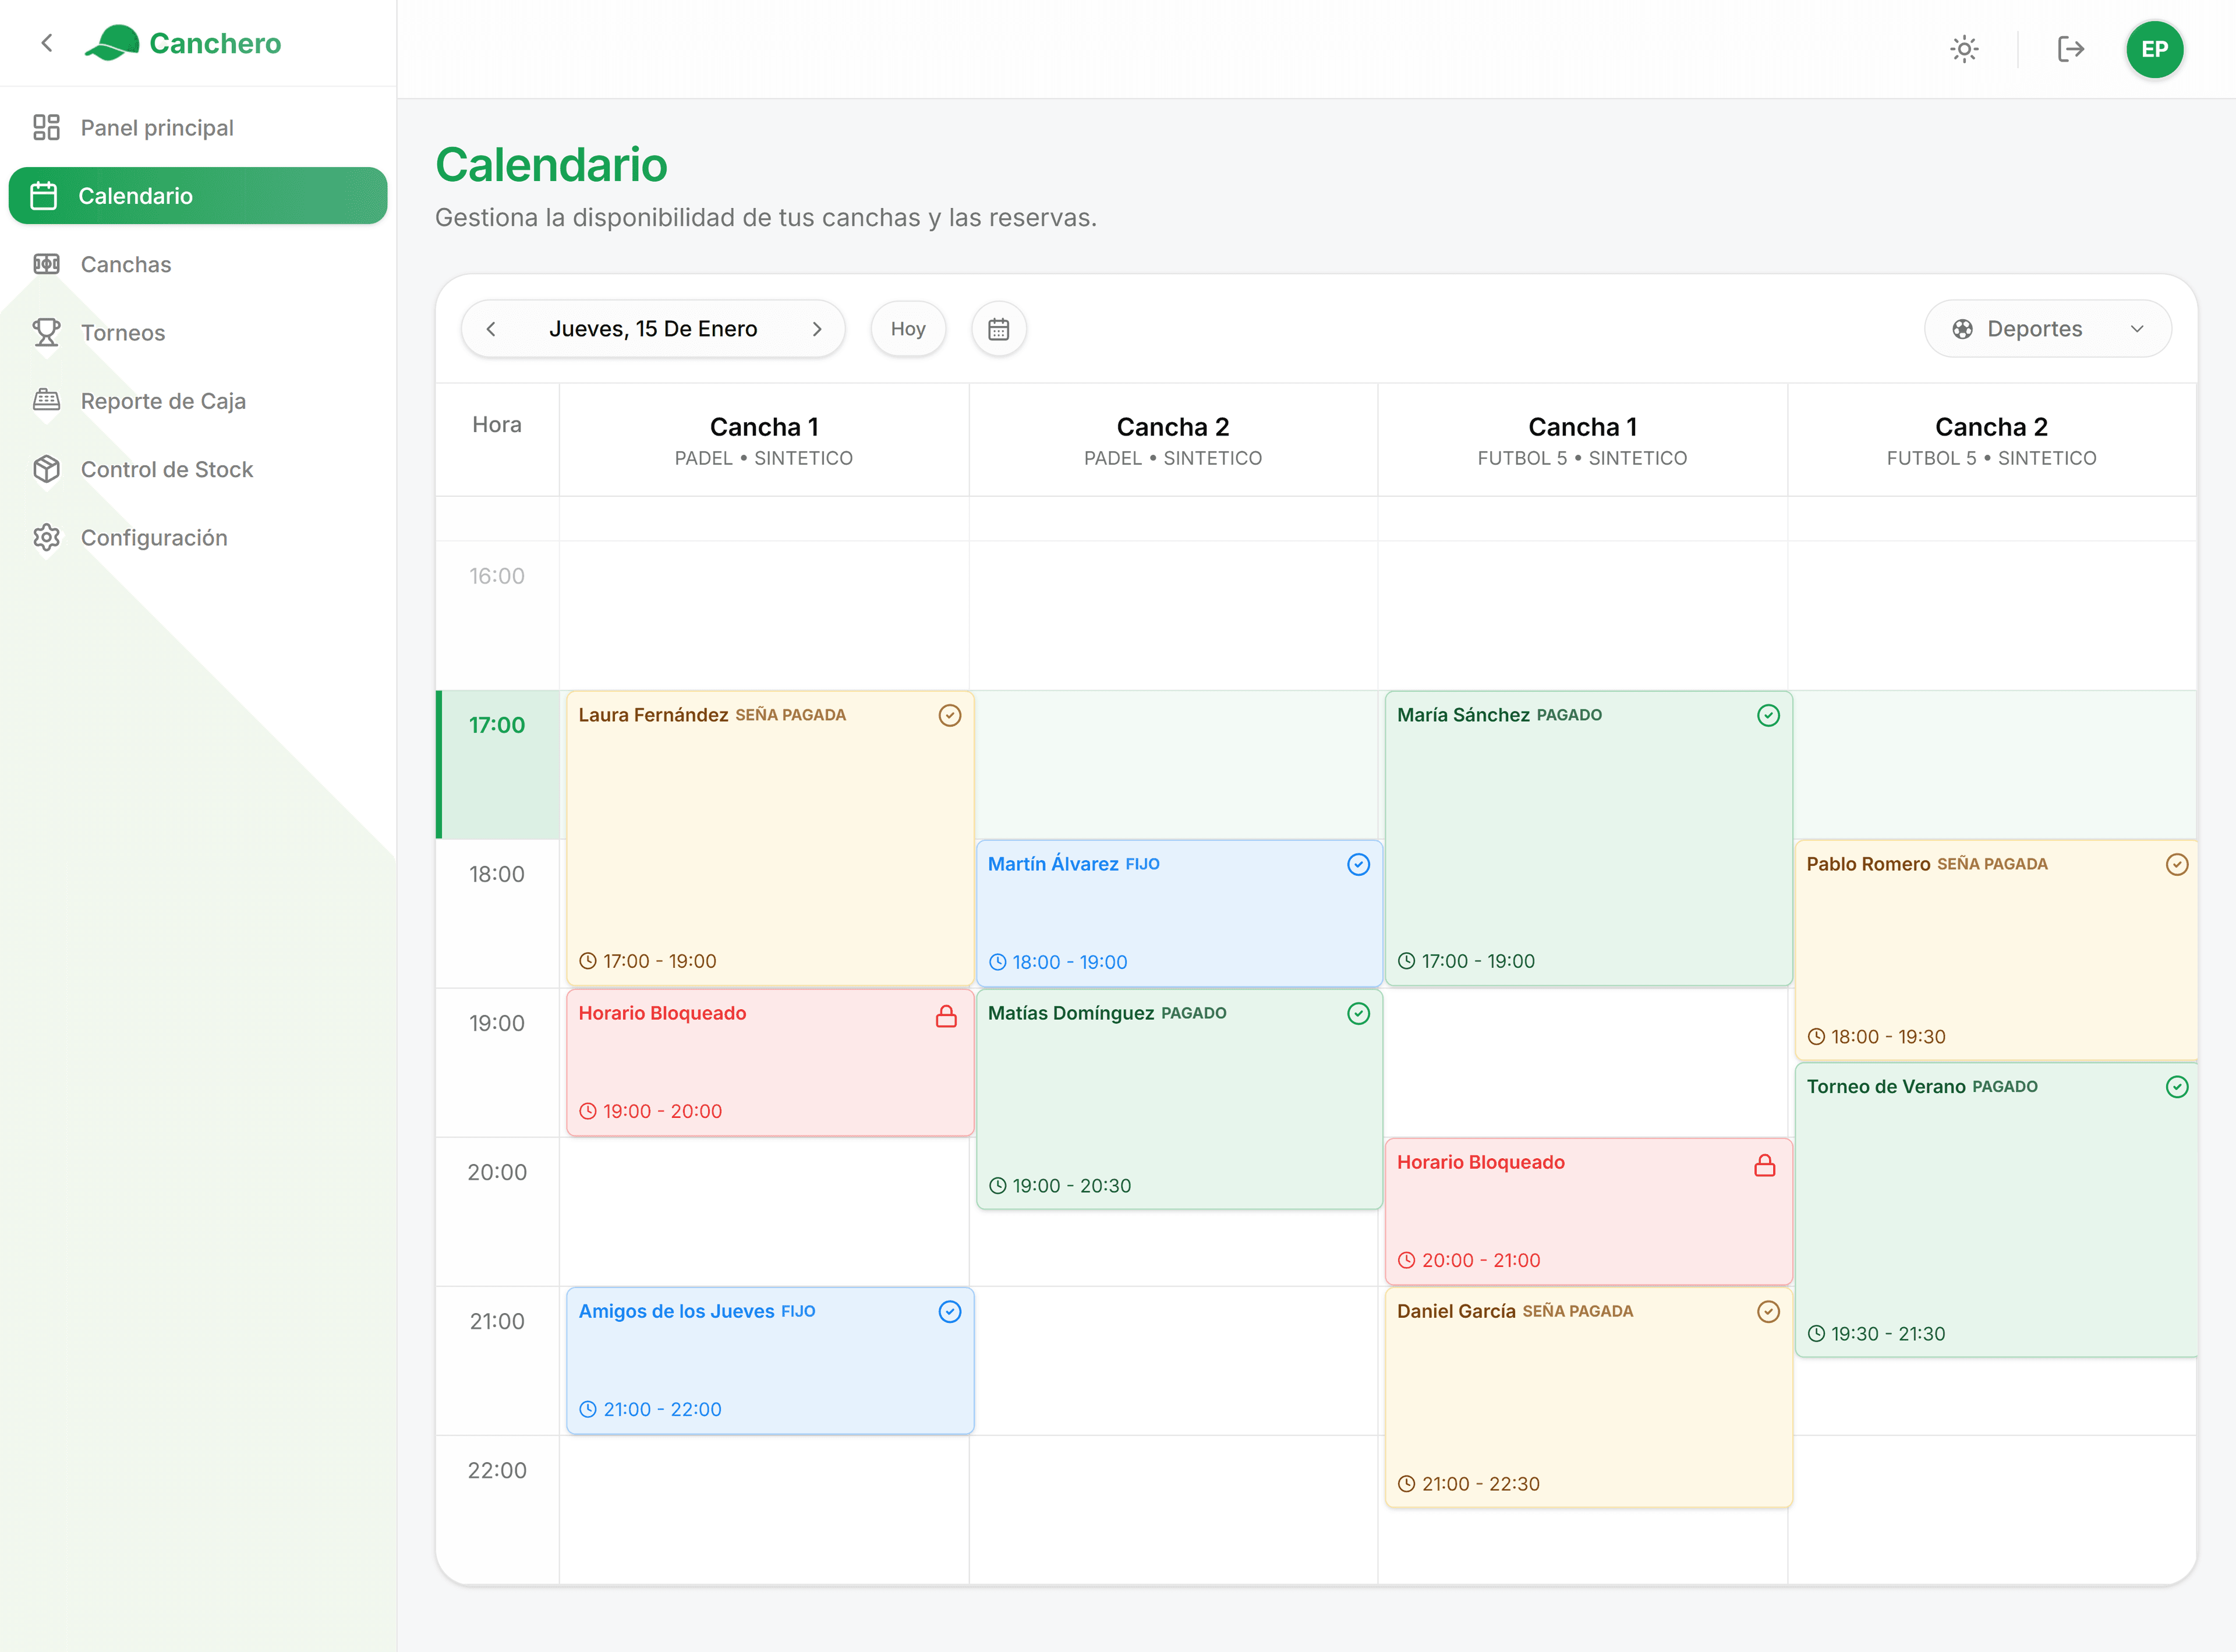Open the Canchas section
2236x1652 pixels.
pos(126,264)
